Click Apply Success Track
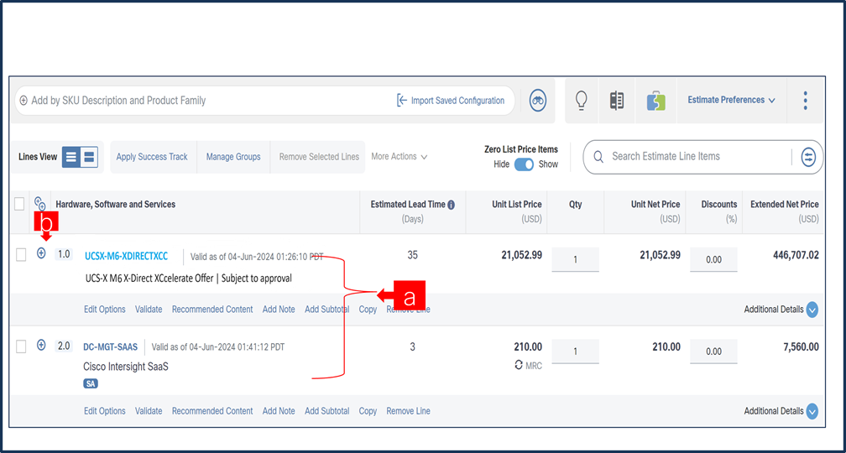This screenshot has width=846, height=453. click(152, 157)
